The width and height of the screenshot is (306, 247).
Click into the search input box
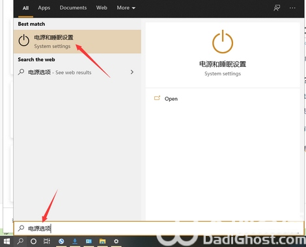click(x=159, y=228)
